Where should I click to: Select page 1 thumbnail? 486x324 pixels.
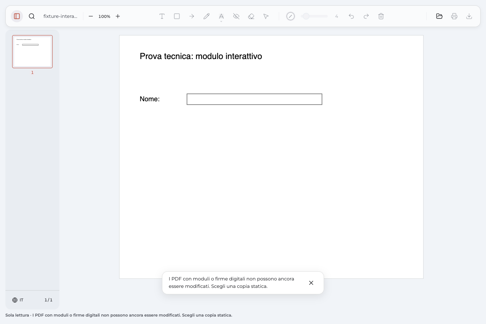pyautogui.click(x=32, y=52)
